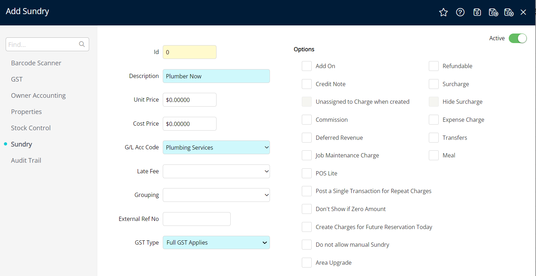Click the plain Save disk icon
This screenshot has height=276, width=536.
[x=477, y=12]
